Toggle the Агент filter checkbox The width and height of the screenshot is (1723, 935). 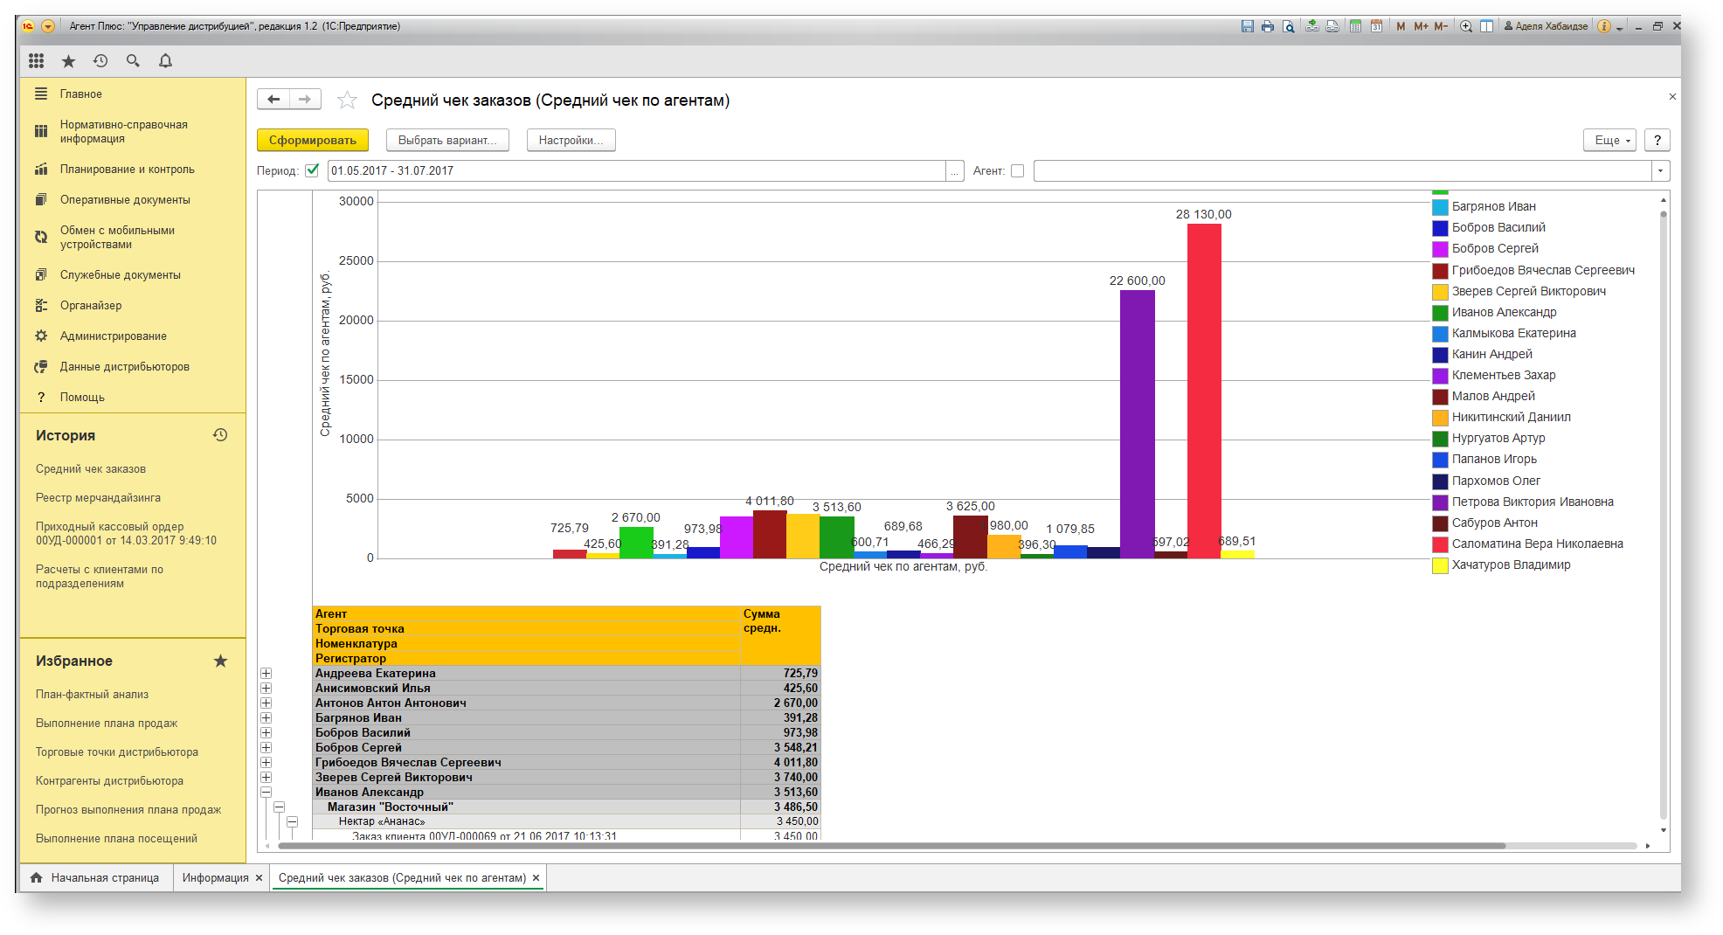[x=1017, y=170]
